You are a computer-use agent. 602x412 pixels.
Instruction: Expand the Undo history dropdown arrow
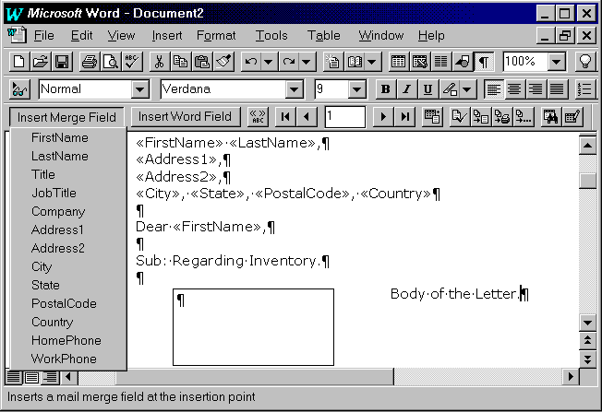point(269,62)
